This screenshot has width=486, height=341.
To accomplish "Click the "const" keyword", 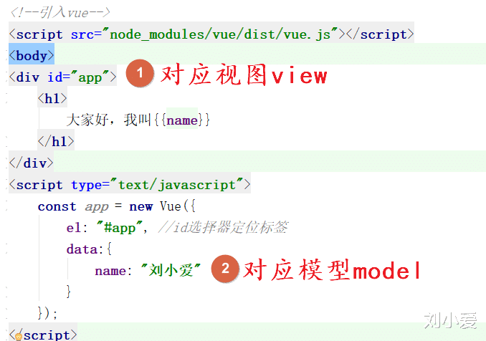I will click(57, 206).
